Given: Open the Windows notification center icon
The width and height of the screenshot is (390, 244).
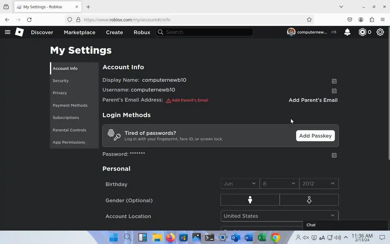Looking at the screenshot, I should pos(382,237).
